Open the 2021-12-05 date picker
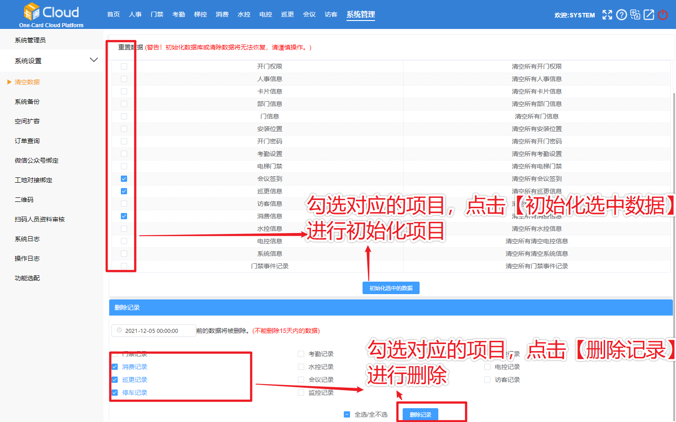Viewport: 676px width, 422px height. [154, 331]
